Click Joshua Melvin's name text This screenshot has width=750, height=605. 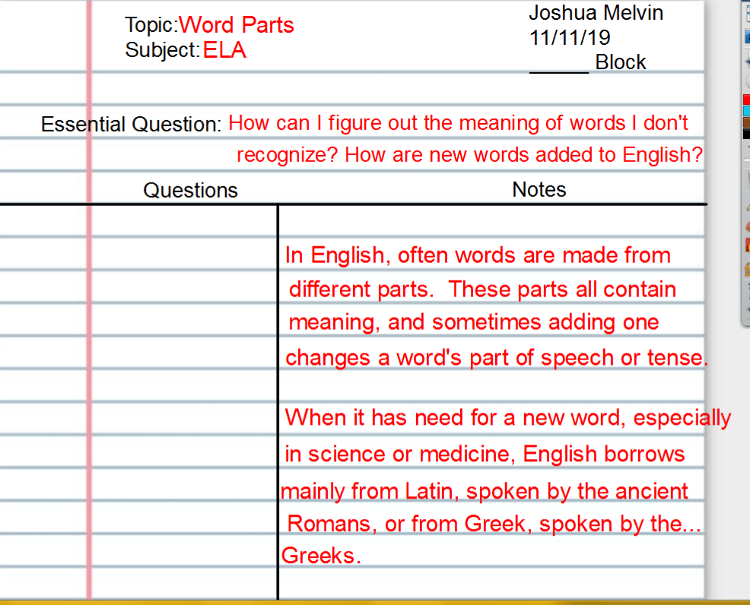[x=596, y=12]
